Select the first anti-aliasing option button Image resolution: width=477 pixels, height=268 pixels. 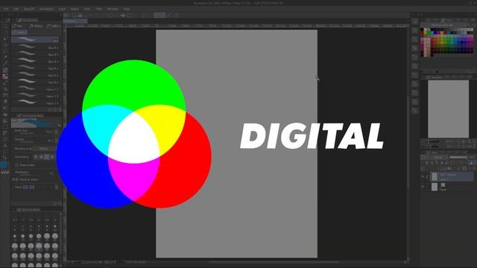(36, 157)
